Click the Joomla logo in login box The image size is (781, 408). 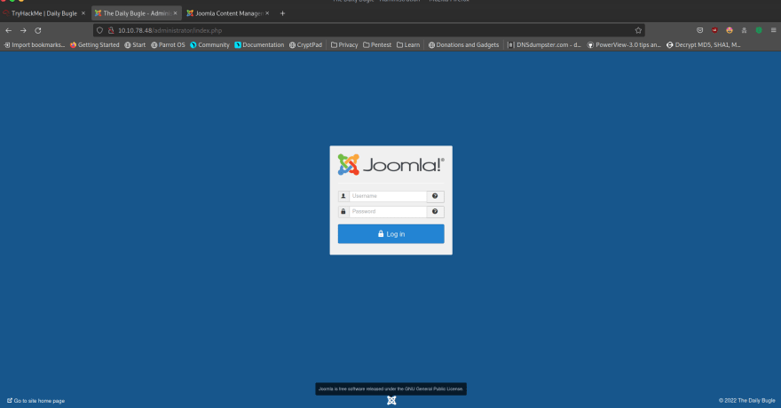(x=391, y=165)
